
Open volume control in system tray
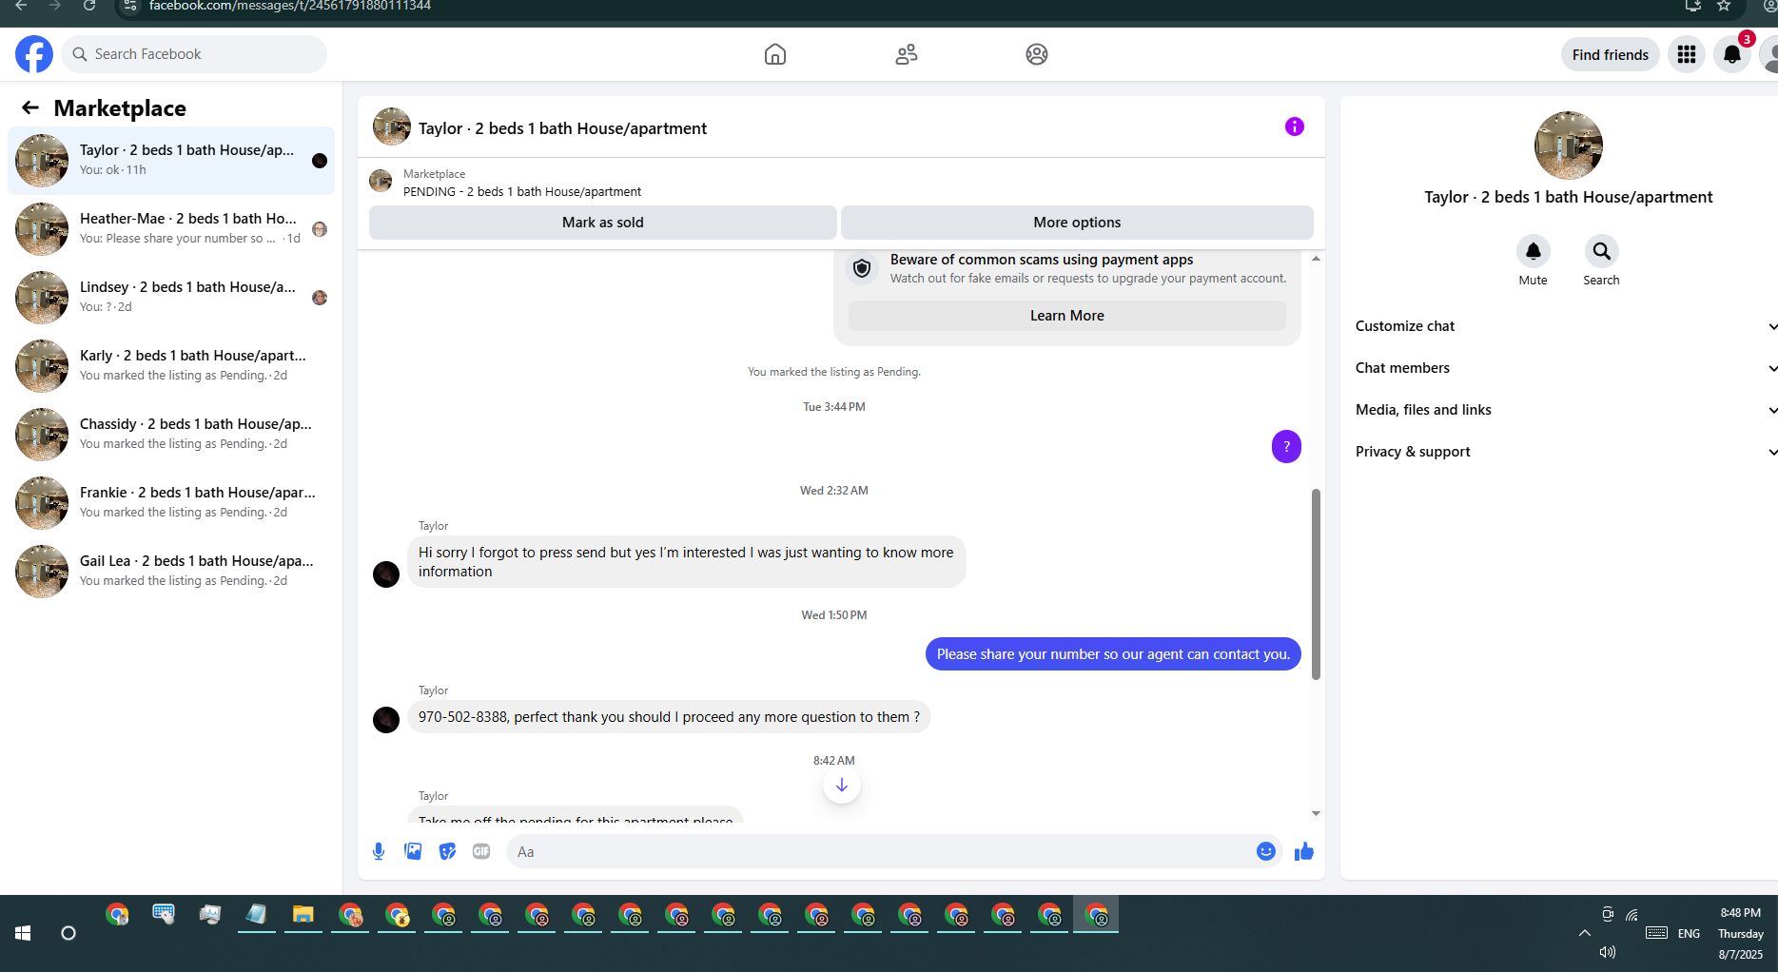tap(1608, 952)
